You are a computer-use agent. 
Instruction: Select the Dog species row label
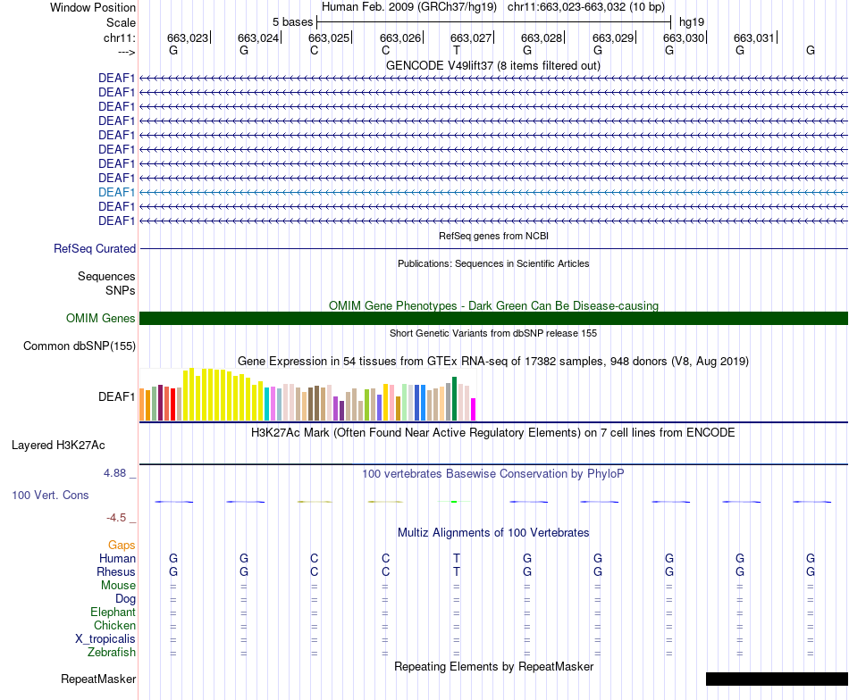125,599
